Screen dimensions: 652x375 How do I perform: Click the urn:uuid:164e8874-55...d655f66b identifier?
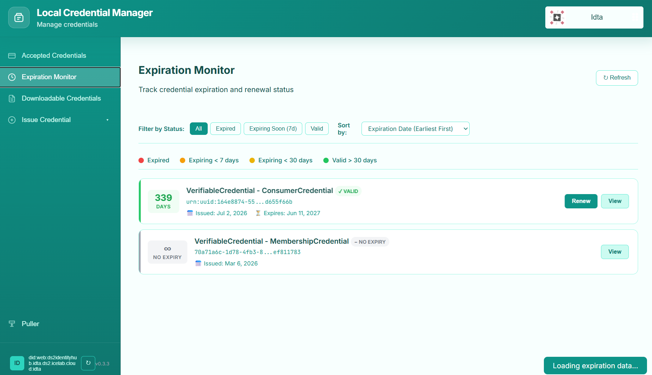tap(239, 202)
